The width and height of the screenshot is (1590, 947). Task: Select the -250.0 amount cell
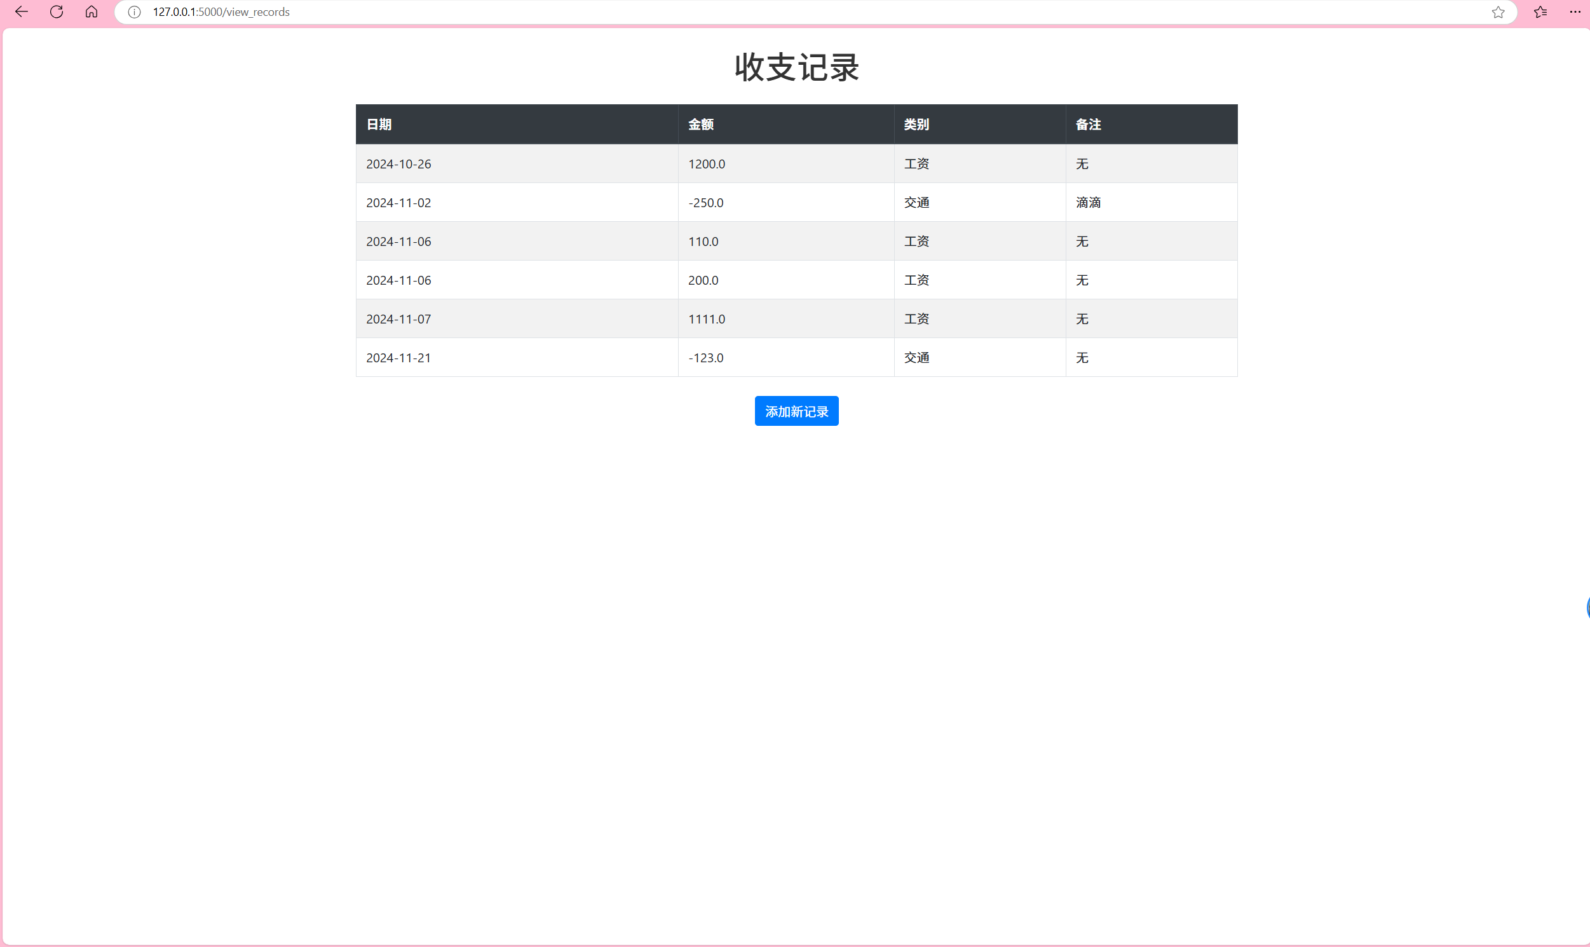(x=705, y=203)
